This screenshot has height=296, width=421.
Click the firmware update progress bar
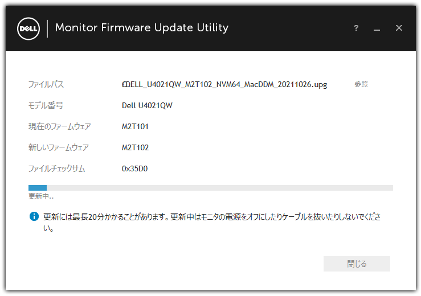point(211,188)
